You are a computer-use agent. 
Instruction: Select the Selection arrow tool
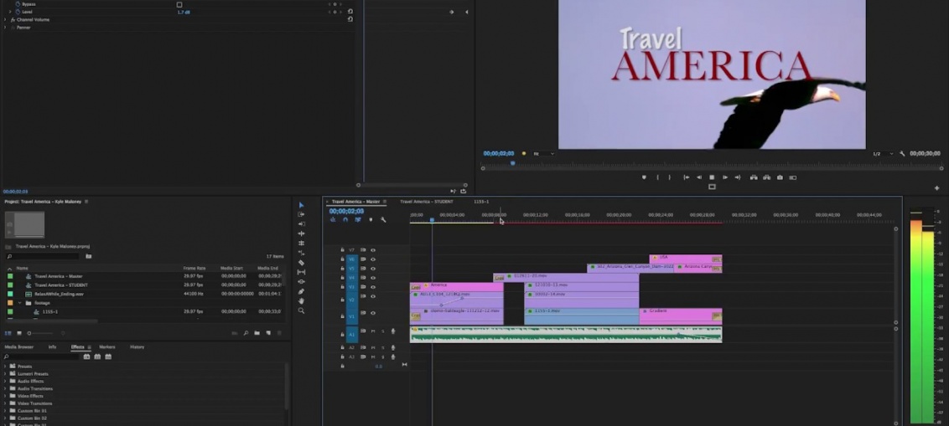(302, 205)
